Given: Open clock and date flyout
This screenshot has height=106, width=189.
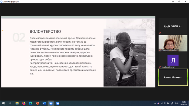Looking at the screenshot, I should 184,103.
